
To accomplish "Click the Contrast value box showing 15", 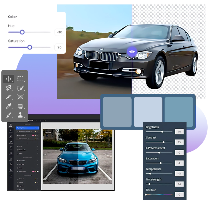I will point(179,142).
